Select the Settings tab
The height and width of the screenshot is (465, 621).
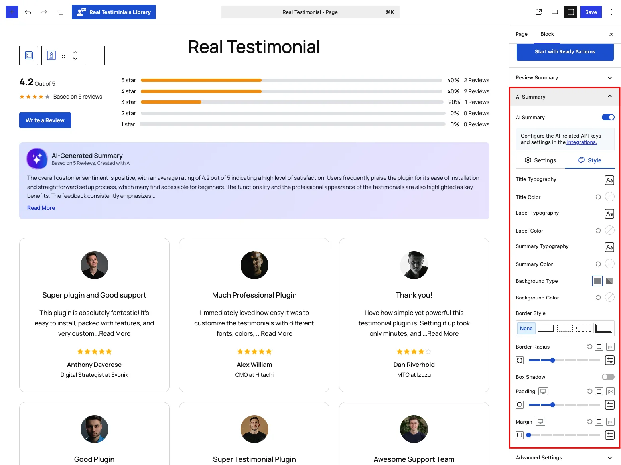540,160
